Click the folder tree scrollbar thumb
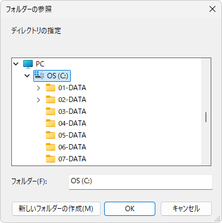Screen dimensions: 222x223 (x=206, y=117)
